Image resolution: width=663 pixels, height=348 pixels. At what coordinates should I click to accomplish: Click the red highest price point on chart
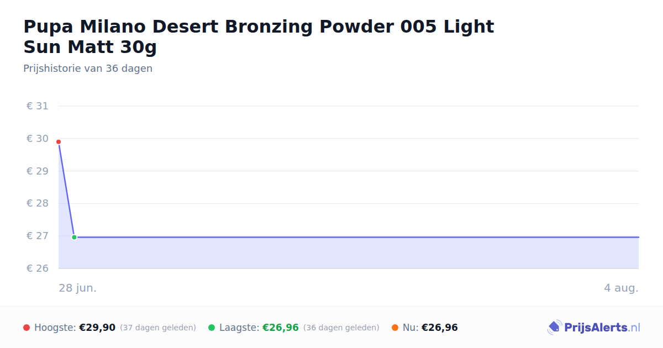tap(59, 142)
